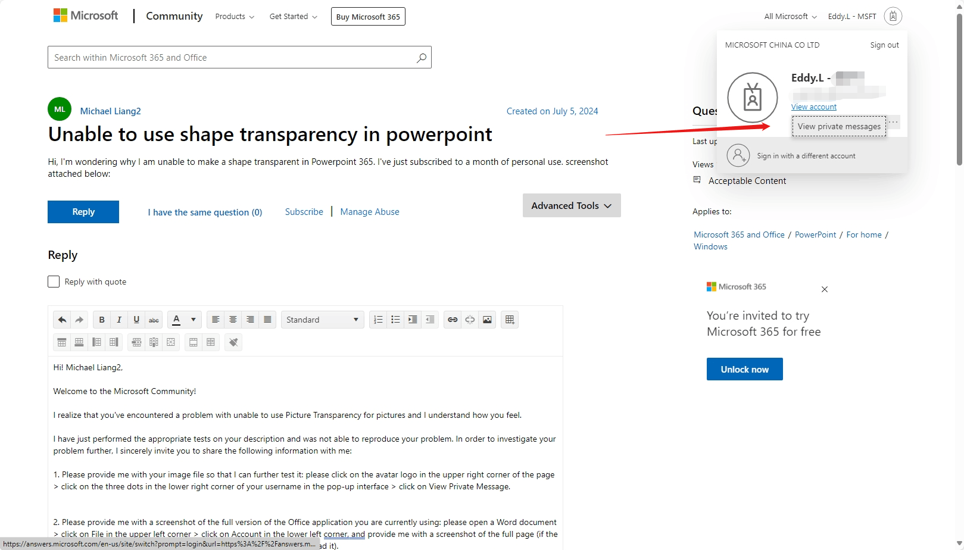964x550 pixels.
Task: Center align the text
Action: tap(233, 320)
